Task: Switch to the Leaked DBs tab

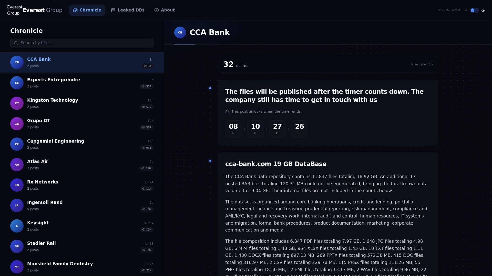Action: click(128, 10)
